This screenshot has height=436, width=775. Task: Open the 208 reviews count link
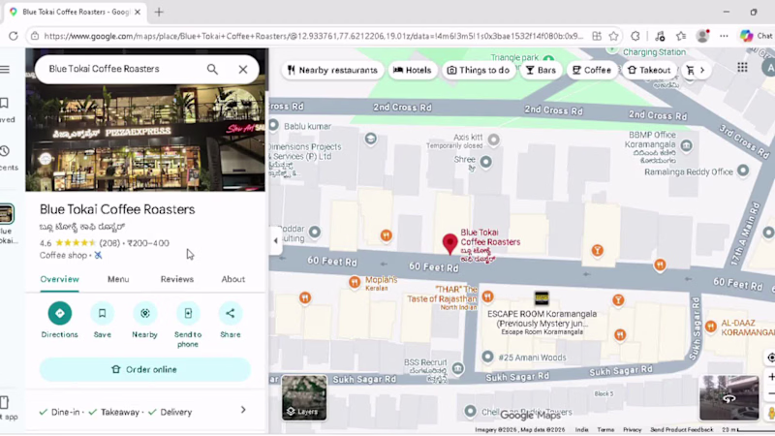click(x=109, y=243)
